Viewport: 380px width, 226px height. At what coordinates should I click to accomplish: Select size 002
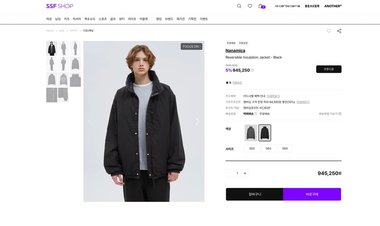tap(252, 149)
